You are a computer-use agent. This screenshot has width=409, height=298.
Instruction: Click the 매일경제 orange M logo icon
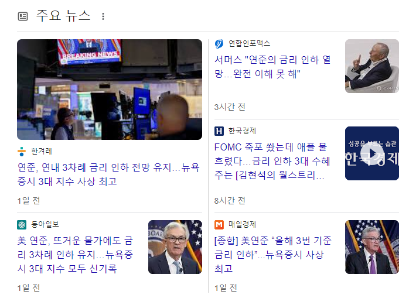click(x=219, y=224)
